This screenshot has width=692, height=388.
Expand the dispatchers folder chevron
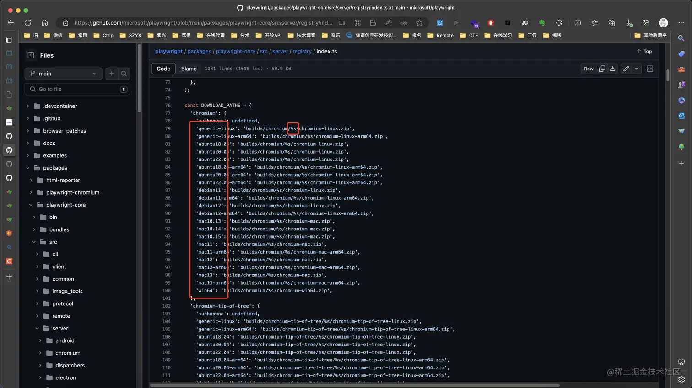point(40,365)
